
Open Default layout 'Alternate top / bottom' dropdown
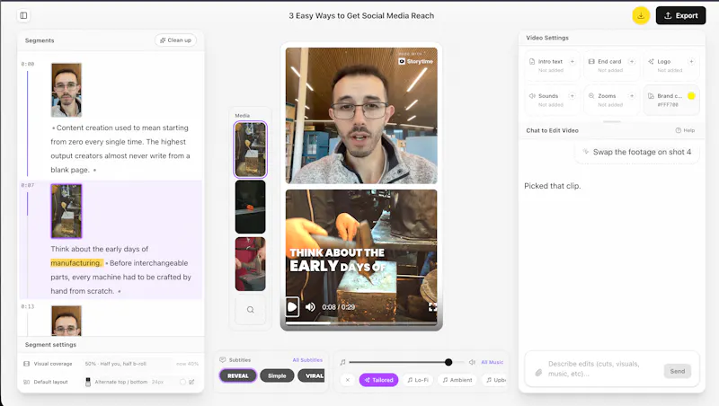point(129,382)
